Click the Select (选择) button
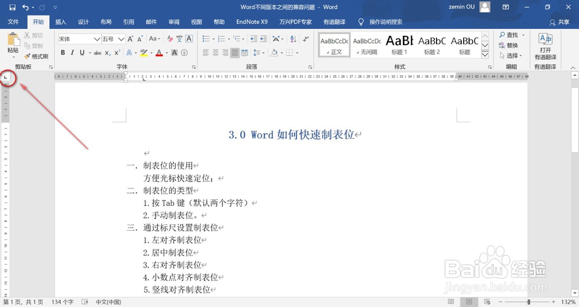 (x=511, y=56)
